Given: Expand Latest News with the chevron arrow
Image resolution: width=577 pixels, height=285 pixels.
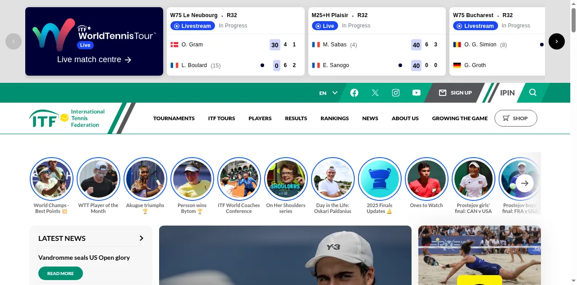Looking at the screenshot, I should [141, 238].
